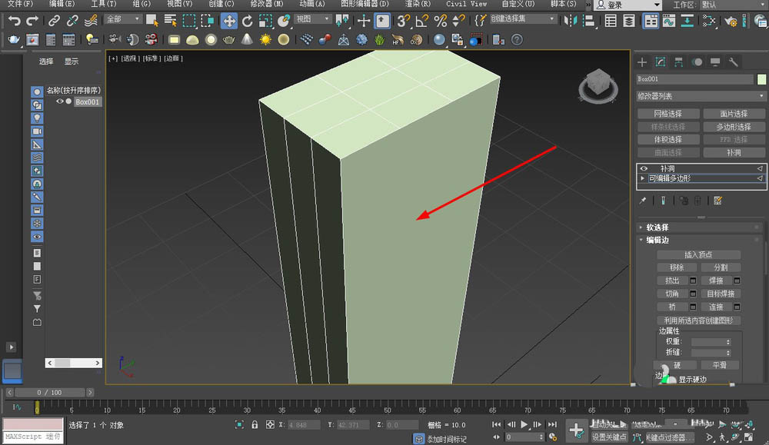The image size is (769, 445).
Task: Click the Align tool icon
Action: [589, 21]
